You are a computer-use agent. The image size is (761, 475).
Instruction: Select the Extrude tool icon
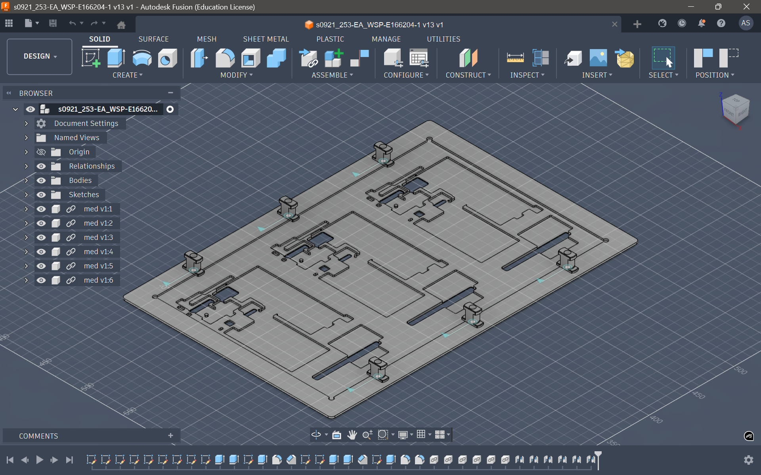116,58
